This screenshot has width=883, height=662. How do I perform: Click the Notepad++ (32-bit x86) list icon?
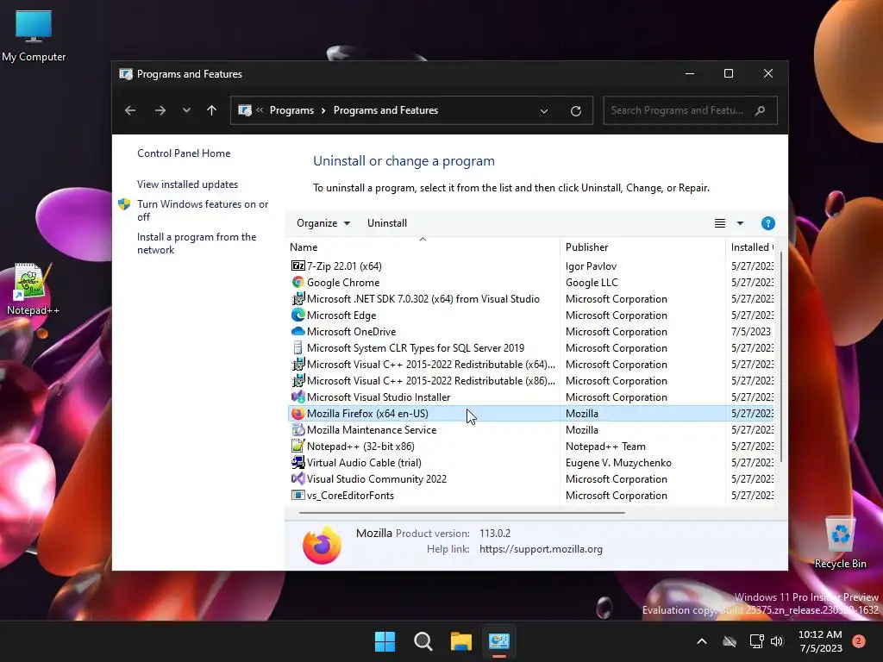click(297, 446)
